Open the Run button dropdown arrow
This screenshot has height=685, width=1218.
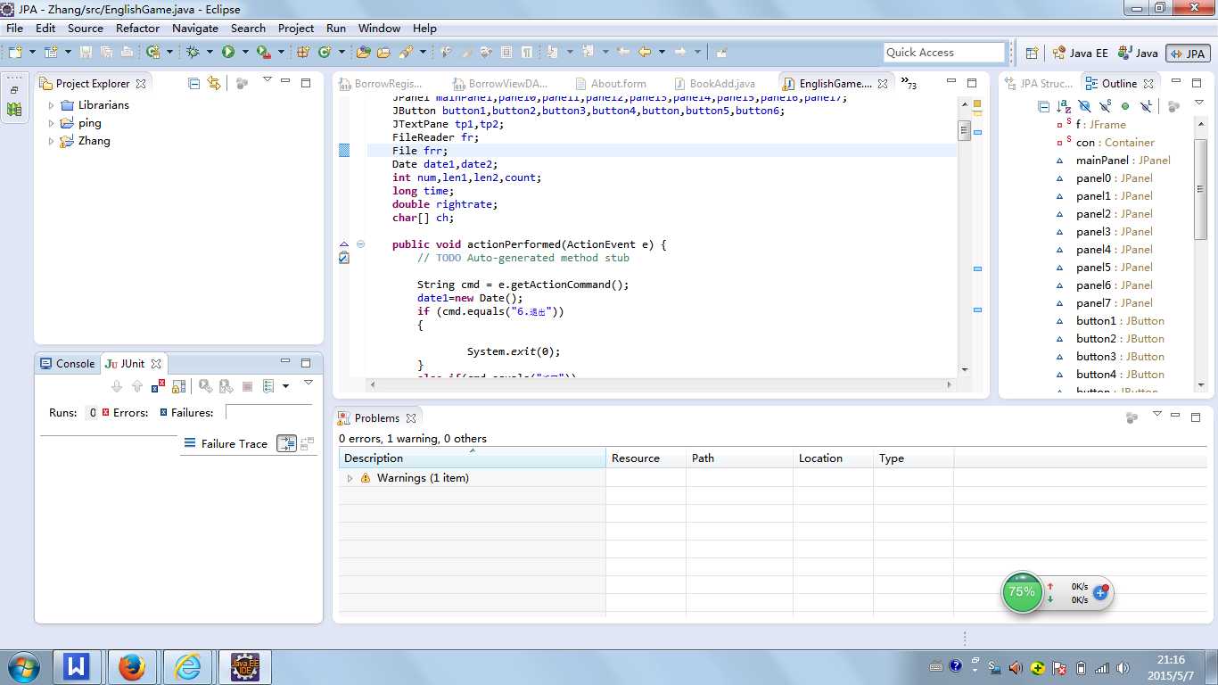[245, 52]
